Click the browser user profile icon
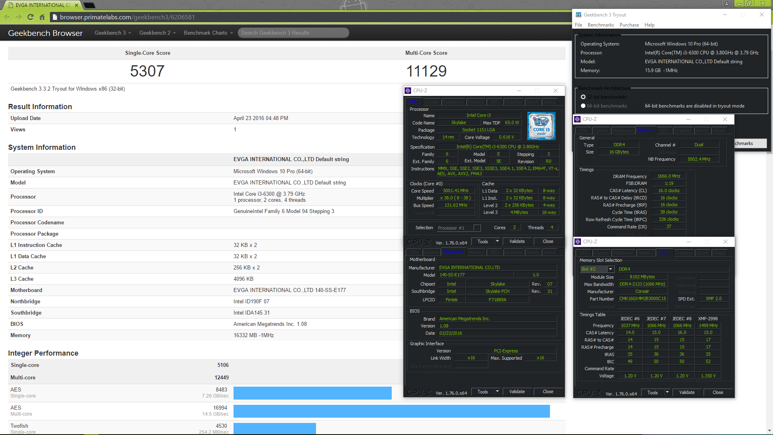The image size is (773, 435). [x=727, y=4]
